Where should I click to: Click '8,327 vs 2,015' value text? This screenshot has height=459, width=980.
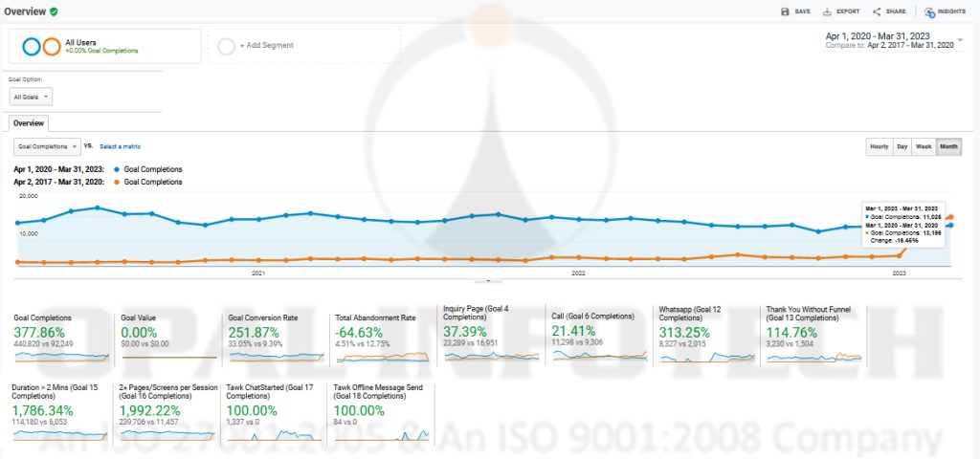tap(683, 344)
